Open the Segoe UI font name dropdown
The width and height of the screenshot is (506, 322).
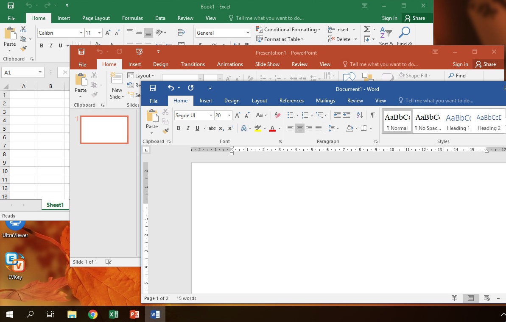pos(211,115)
